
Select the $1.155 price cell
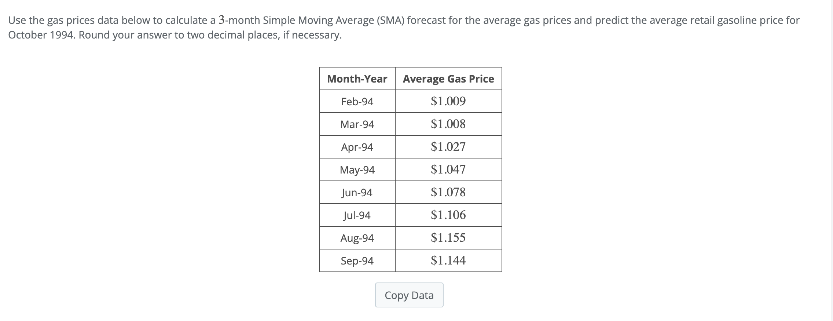(x=448, y=238)
